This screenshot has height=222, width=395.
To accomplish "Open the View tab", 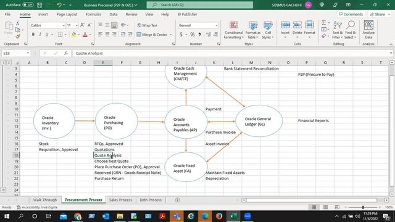I will 149,14.
